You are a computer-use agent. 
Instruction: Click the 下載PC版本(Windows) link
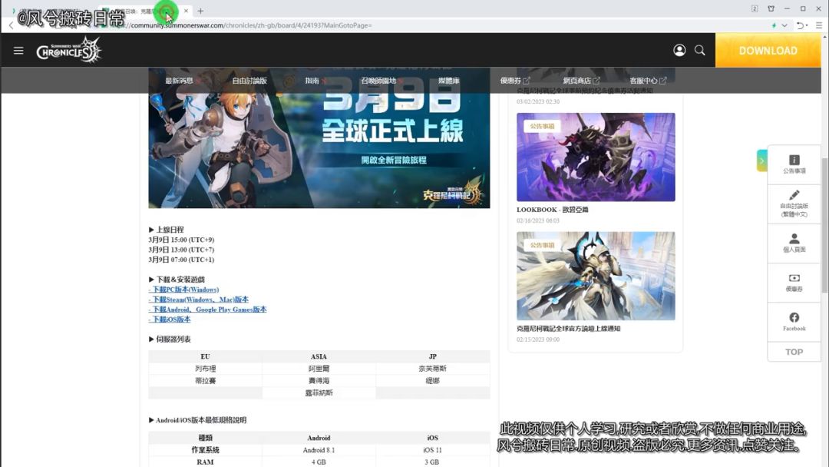point(184,290)
